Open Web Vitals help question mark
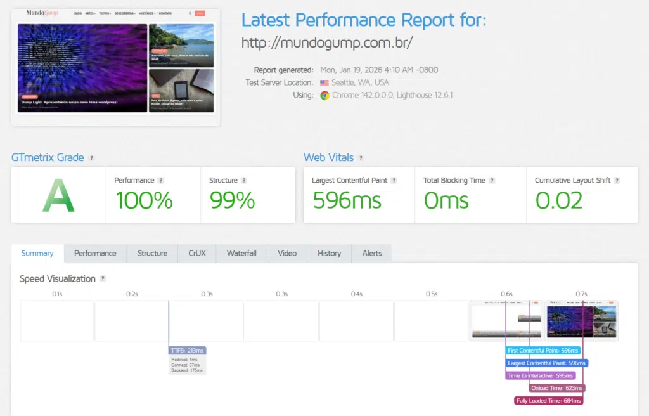 click(361, 158)
